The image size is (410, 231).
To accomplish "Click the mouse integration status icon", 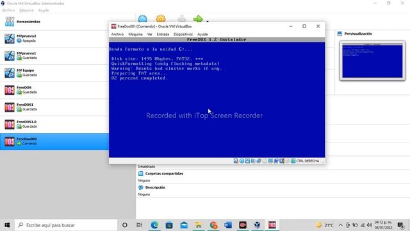I will coord(288,161).
